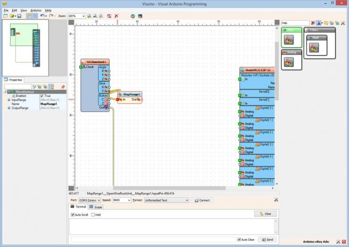Click the red X delete icon in toolbar

pos(117,16)
